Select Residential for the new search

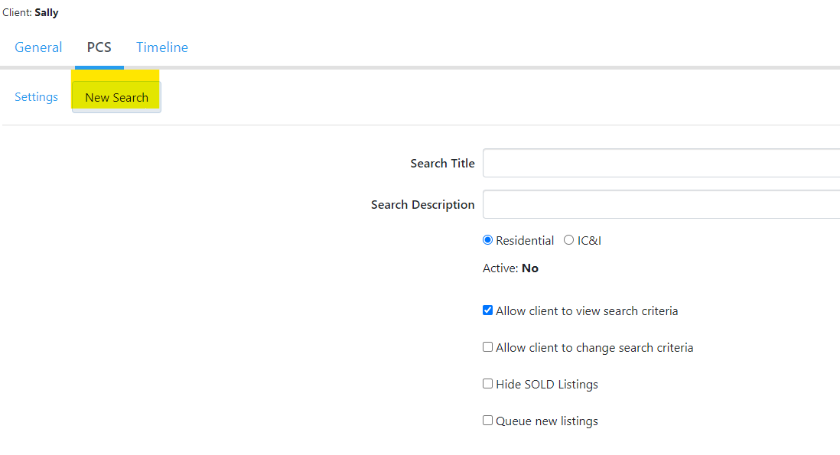pyautogui.click(x=487, y=239)
